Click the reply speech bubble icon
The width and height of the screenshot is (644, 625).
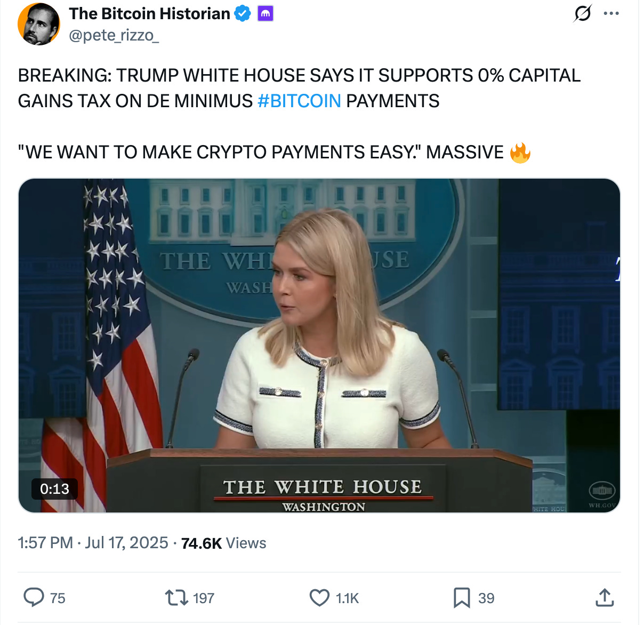[x=34, y=597]
